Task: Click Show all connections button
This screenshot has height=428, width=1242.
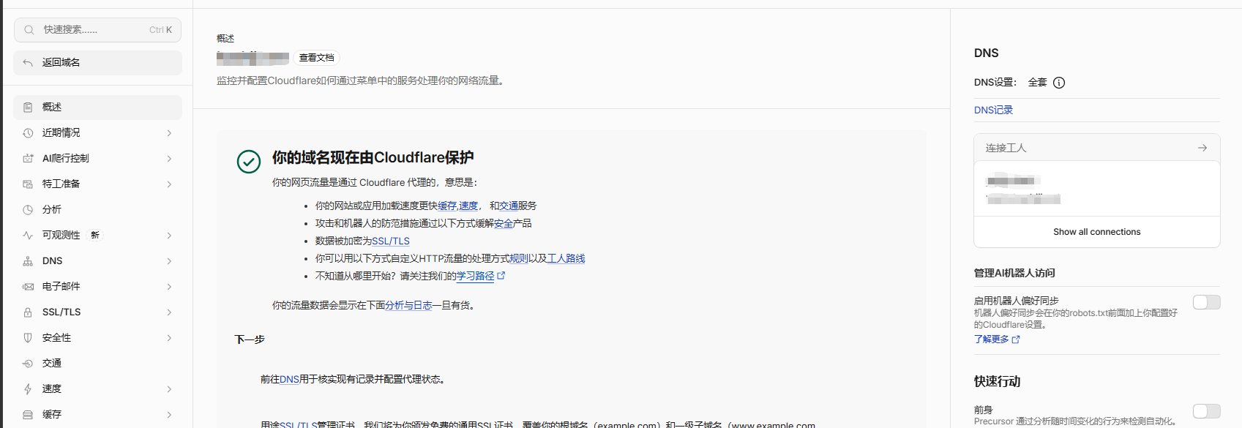Action: tap(1096, 232)
